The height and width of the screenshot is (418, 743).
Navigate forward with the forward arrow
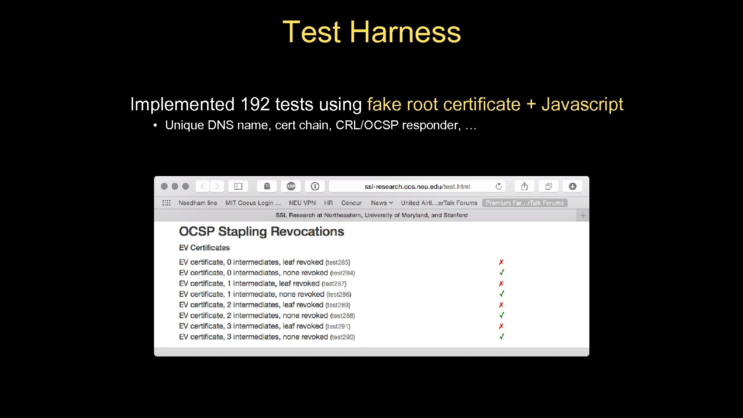(217, 186)
